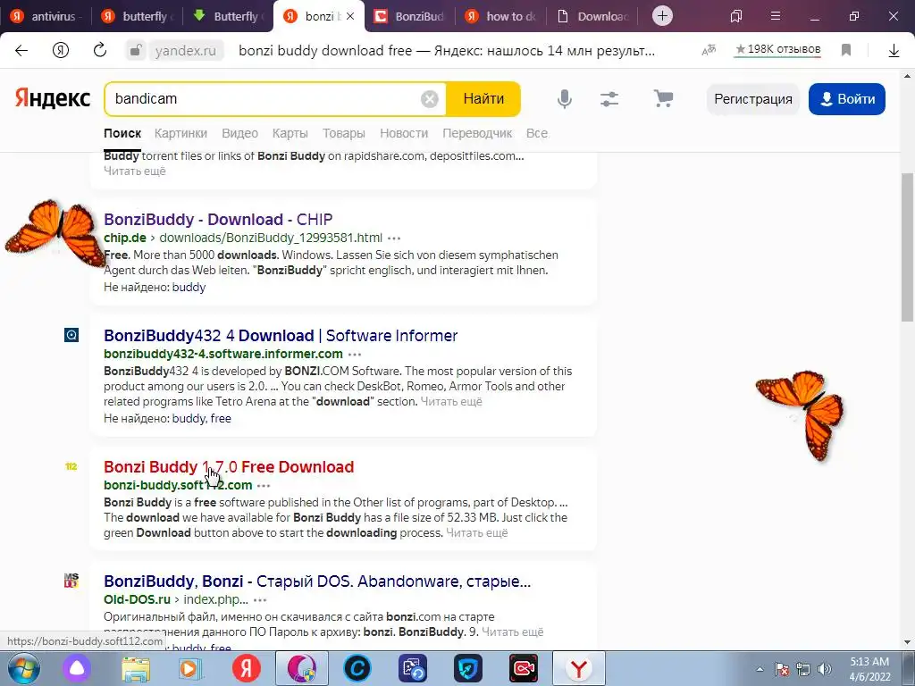Viewport: 915px width, 686px height.
Task: Click bonzibuddy432-4.software.informer.com URL
Action: point(222,354)
